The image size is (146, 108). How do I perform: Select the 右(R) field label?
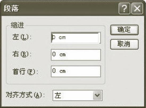[x=22, y=54]
